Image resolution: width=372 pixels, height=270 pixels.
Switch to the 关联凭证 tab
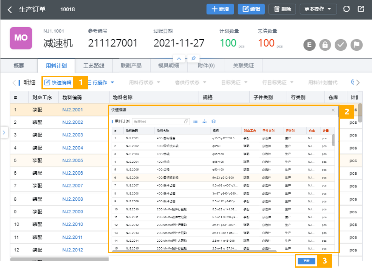click(x=243, y=66)
